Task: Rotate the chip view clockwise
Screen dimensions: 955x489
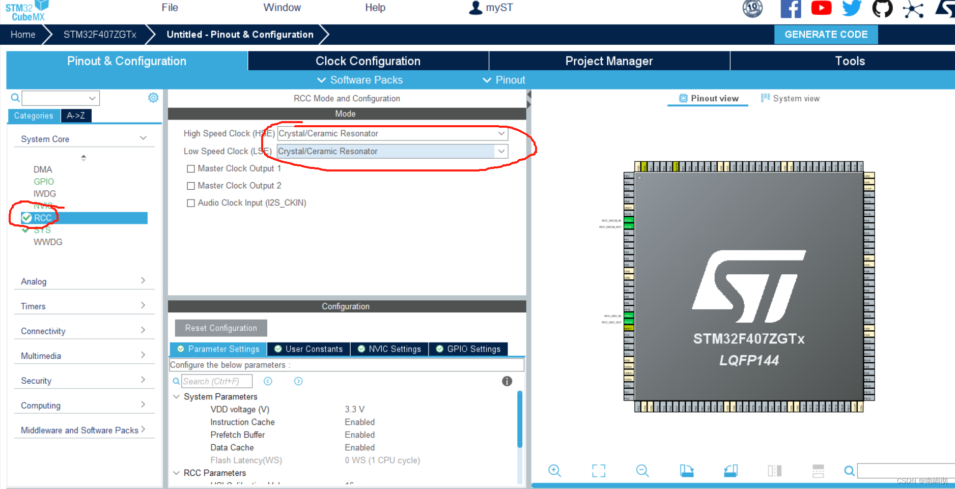Action: (x=687, y=471)
